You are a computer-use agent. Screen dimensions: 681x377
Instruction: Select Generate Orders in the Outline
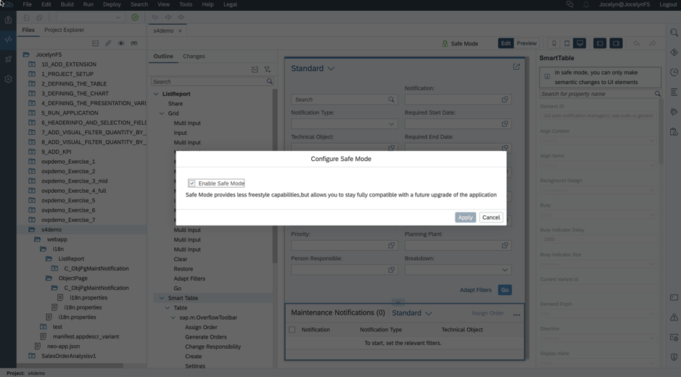[205, 337]
